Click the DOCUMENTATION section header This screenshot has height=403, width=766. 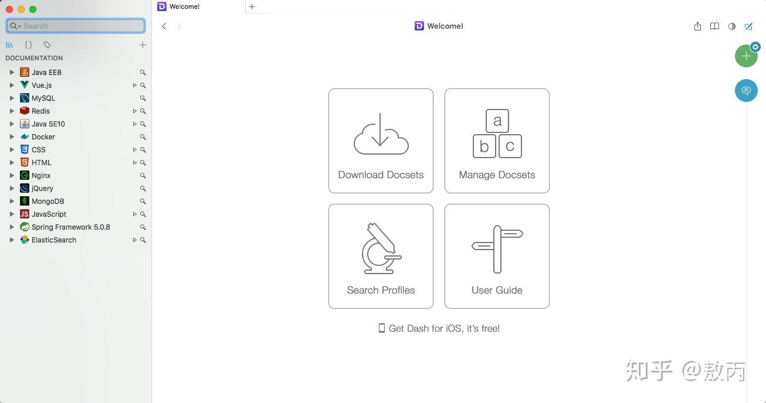pyautogui.click(x=34, y=58)
